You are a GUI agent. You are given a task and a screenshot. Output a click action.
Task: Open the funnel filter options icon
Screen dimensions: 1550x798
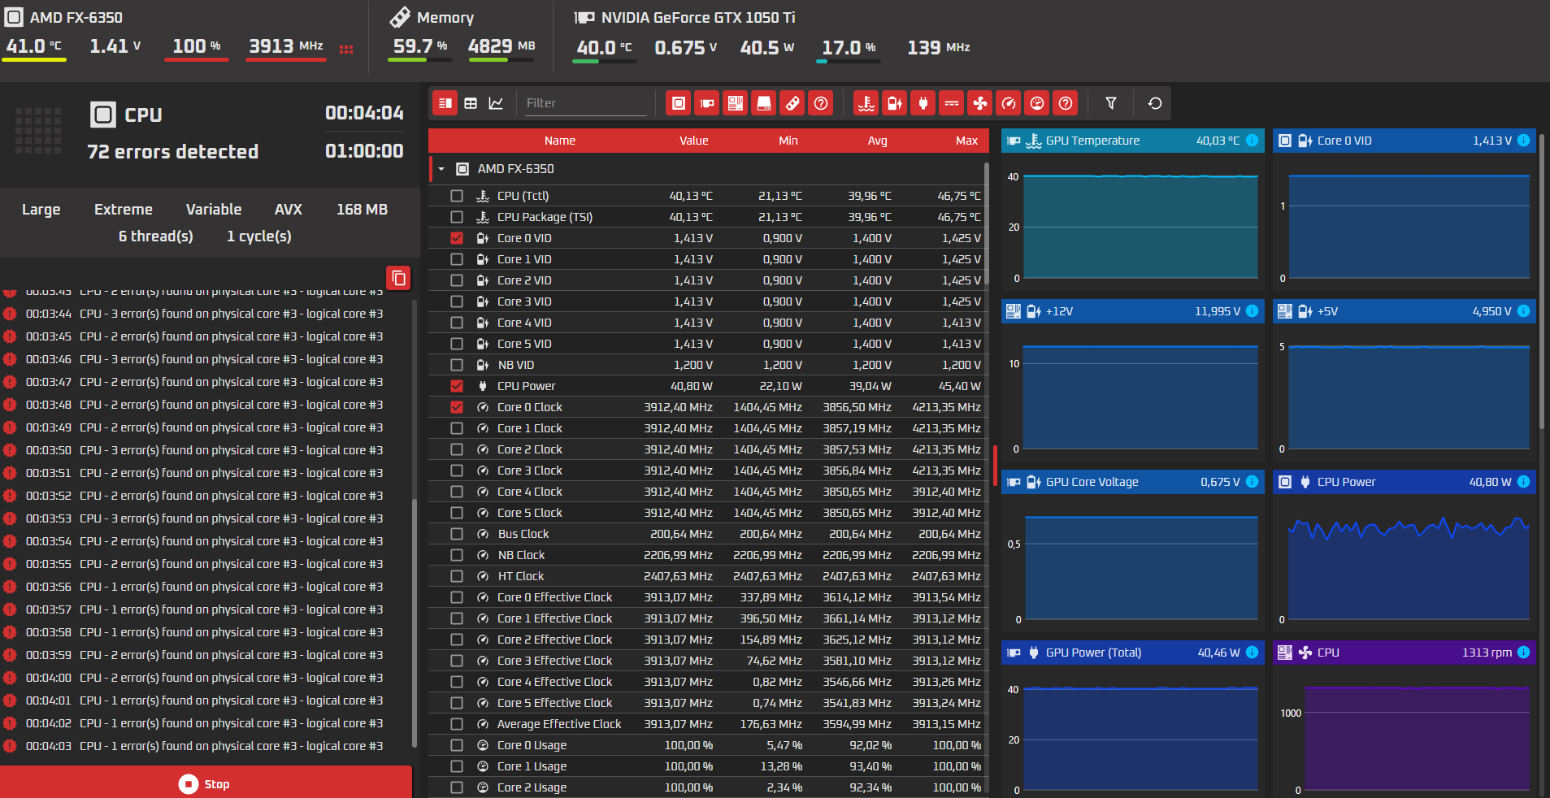[1111, 103]
